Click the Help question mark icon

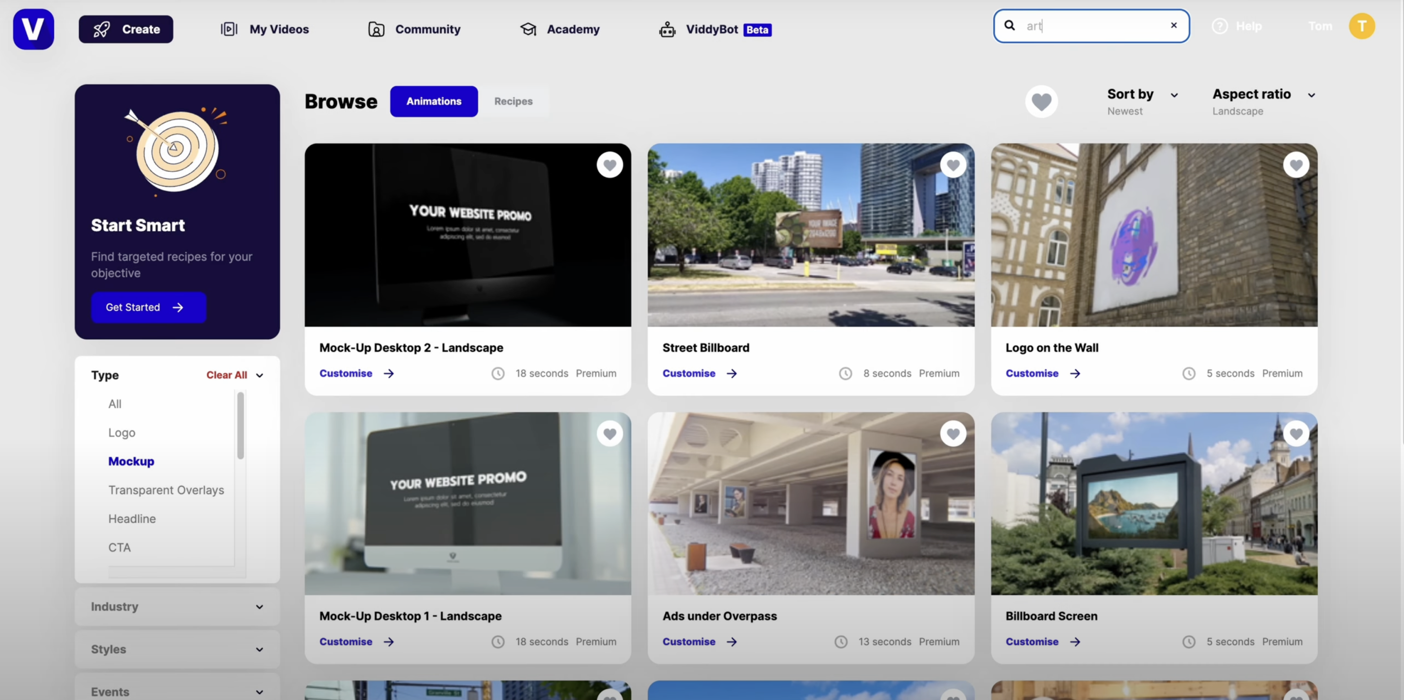1220,26
